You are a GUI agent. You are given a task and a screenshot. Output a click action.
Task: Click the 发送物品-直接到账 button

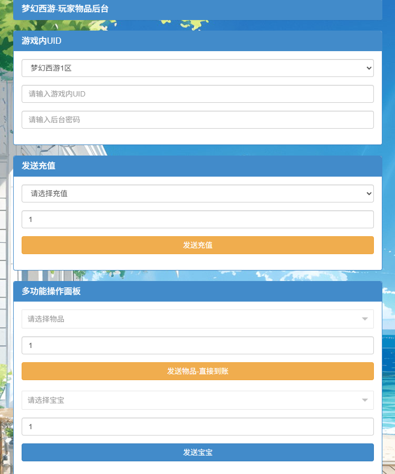[x=197, y=371]
